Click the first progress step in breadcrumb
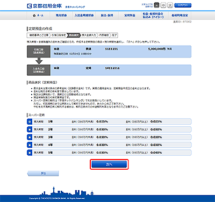The image size is (215, 202). 38,35
